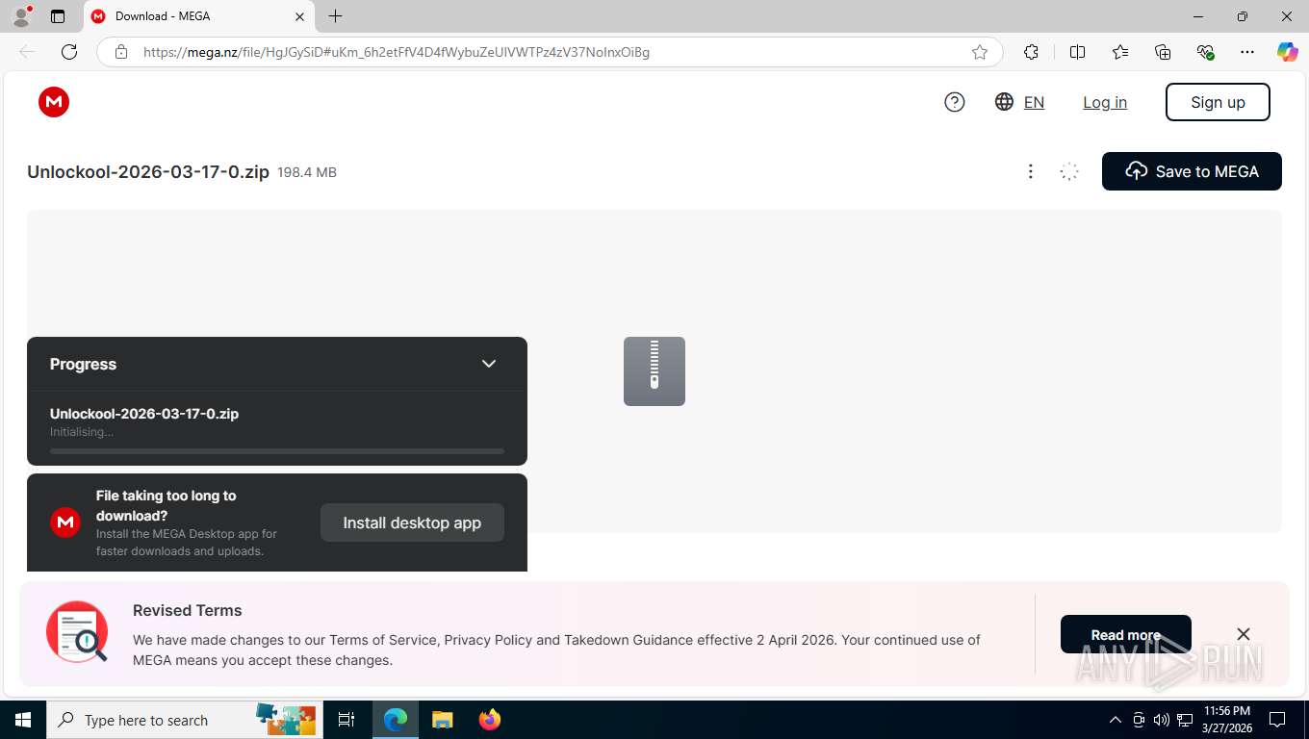Toggle split screen icon
Image resolution: width=1309 pixels, height=739 pixels.
coord(1078,52)
